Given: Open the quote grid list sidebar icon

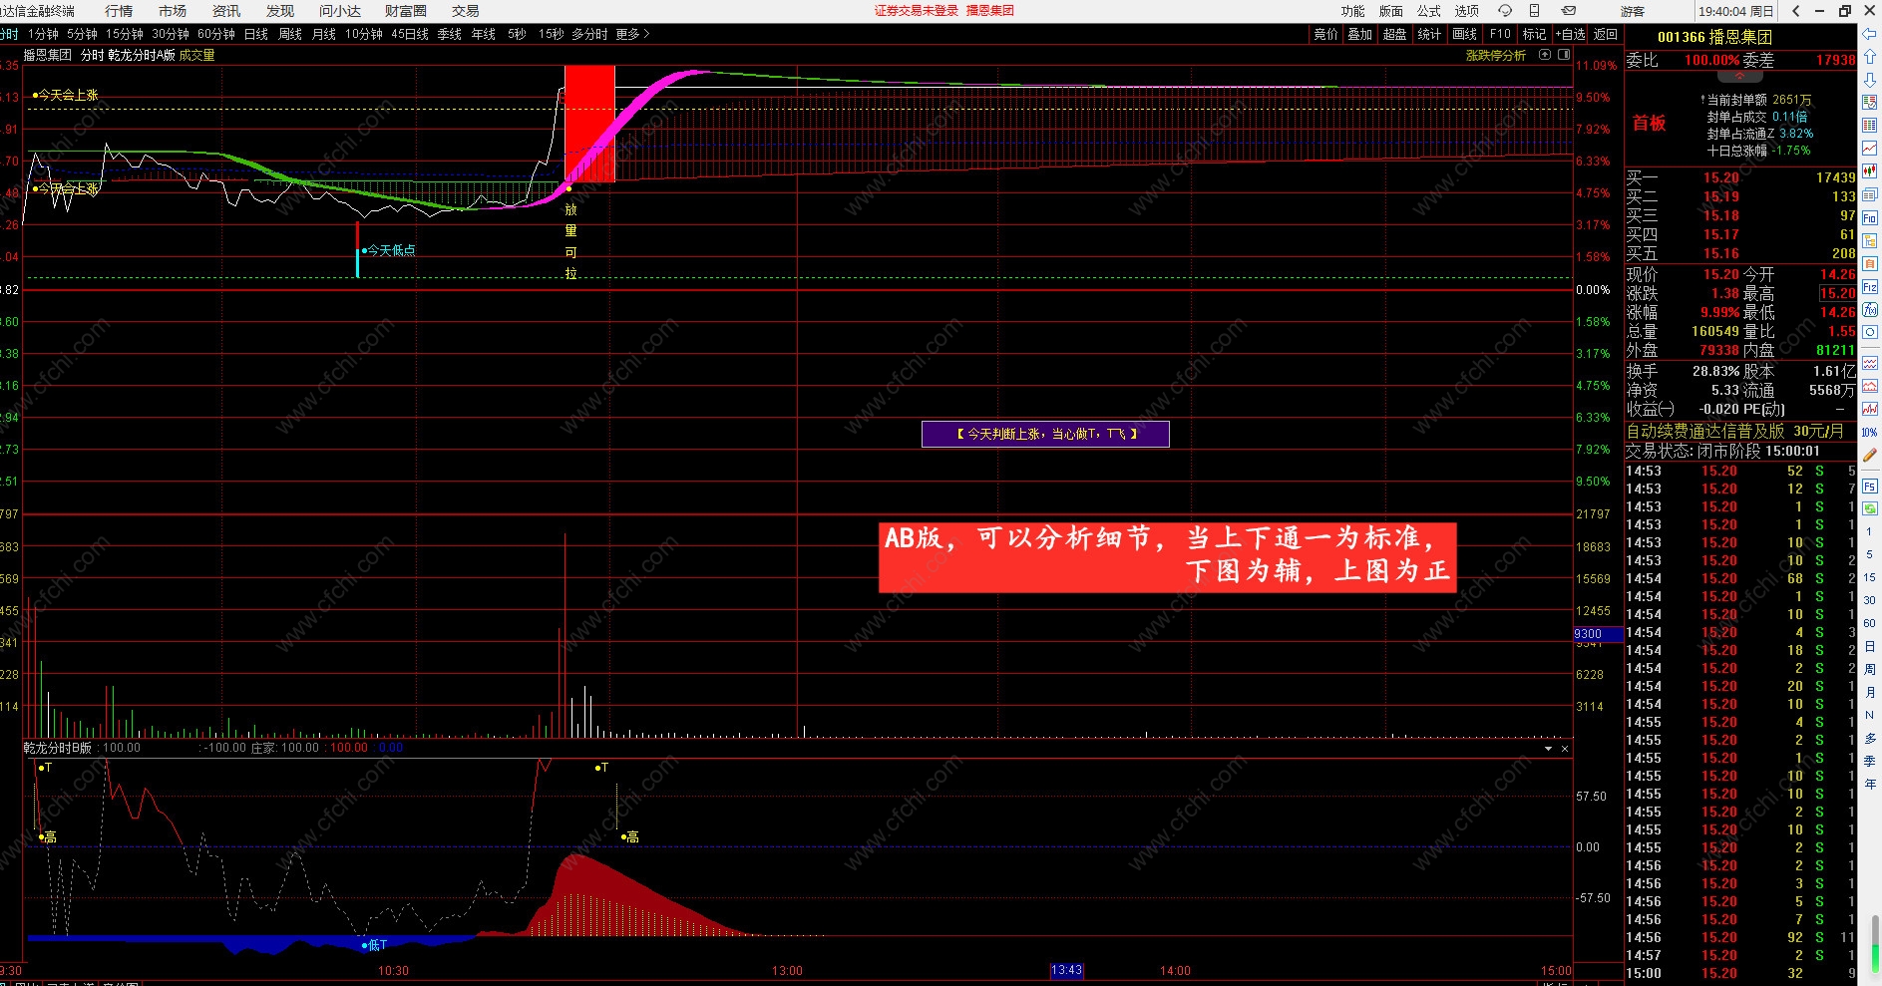Looking at the screenshot, I should tap(1870, 125).
